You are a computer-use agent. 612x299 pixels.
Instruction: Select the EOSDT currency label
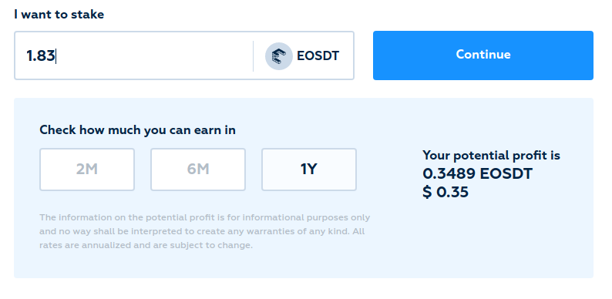(x=318, y=55)
